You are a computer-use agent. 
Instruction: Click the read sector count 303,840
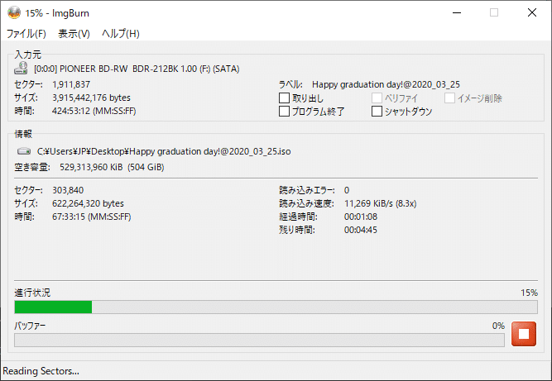pyautogui.click(x=68, y=190)
